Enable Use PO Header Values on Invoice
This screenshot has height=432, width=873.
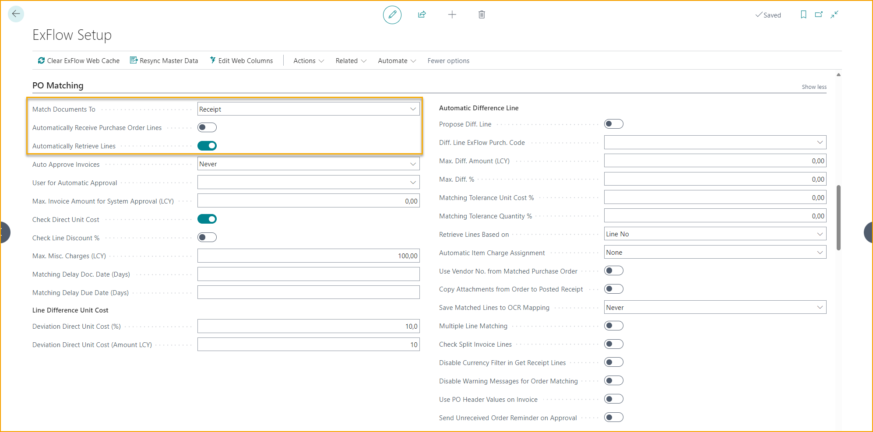point(614,399)
